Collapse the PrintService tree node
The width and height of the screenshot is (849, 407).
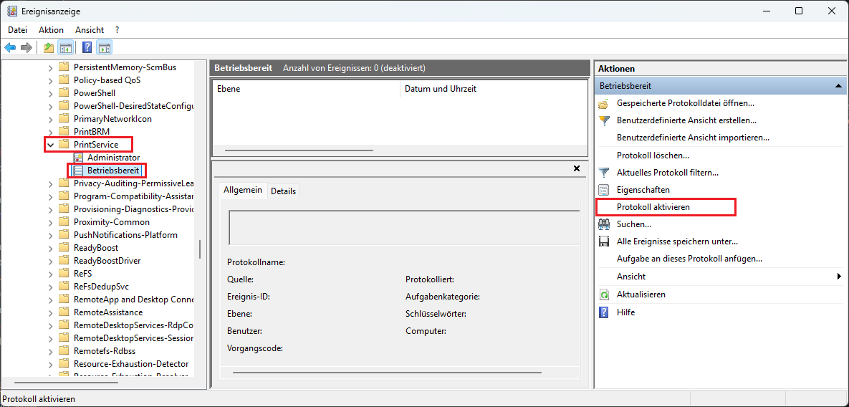(50, 145)
